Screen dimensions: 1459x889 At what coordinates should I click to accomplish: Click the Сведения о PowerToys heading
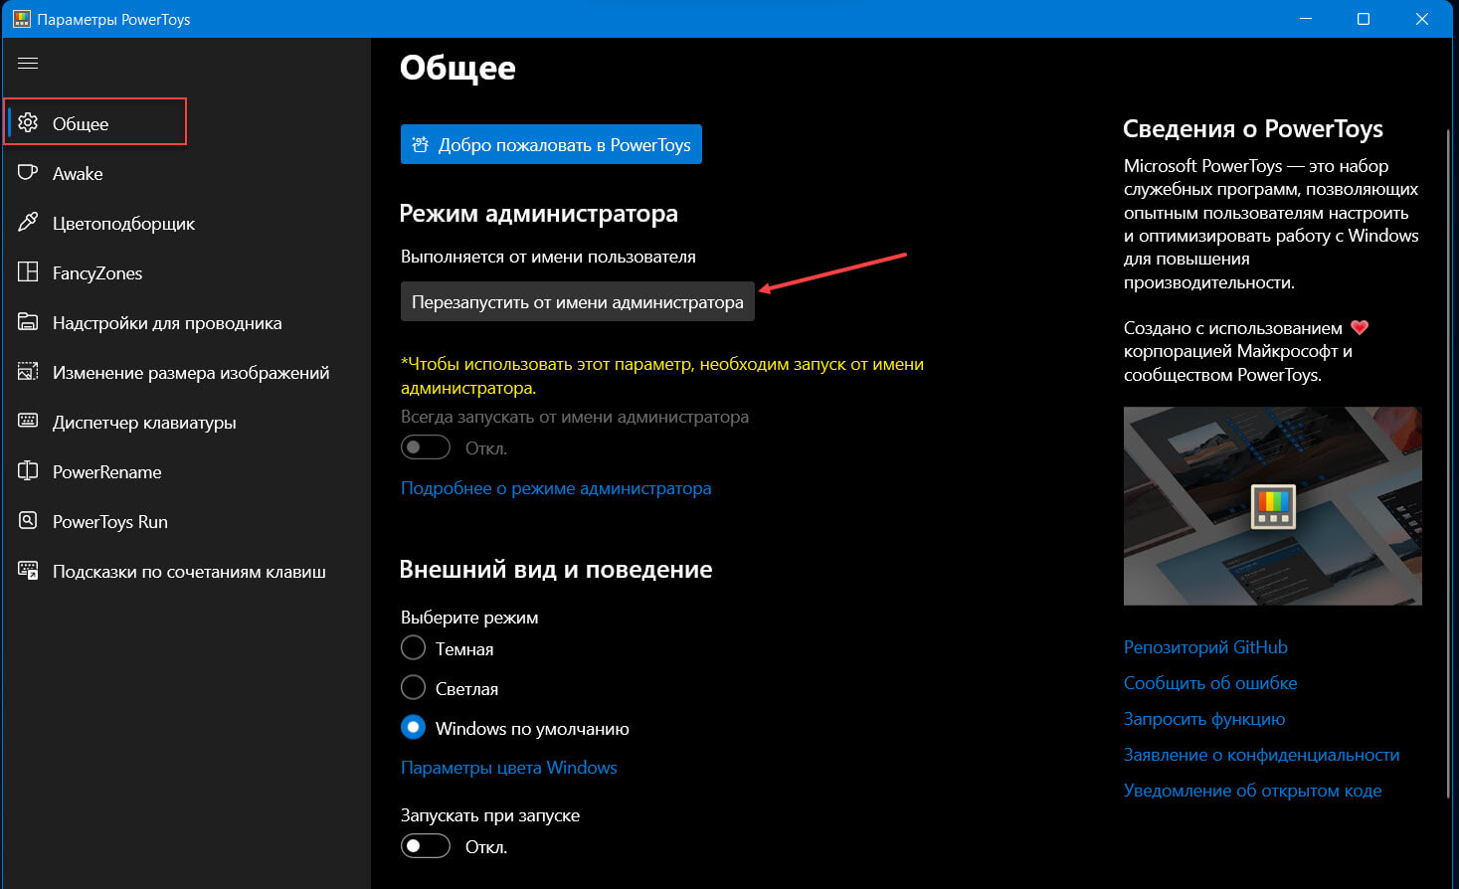[1253, 129]
